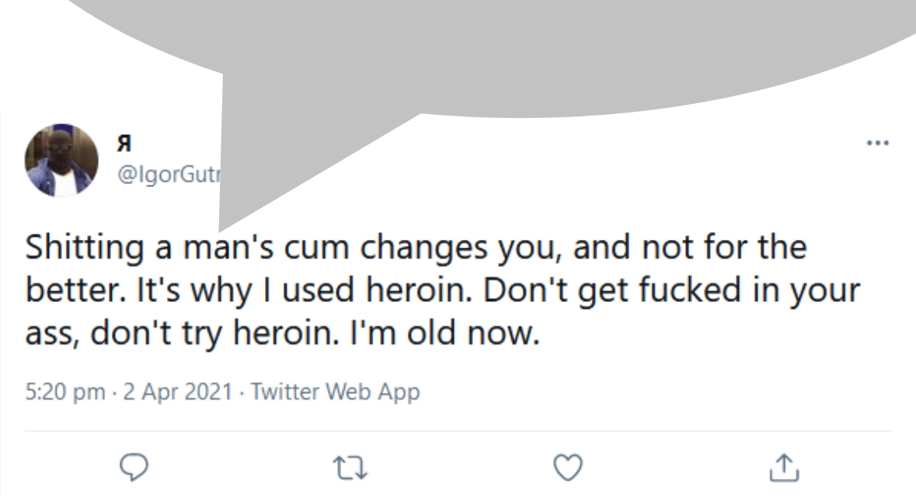Click the @IgorGut handle
Screen dimensions: 916x496
[167, 175]
